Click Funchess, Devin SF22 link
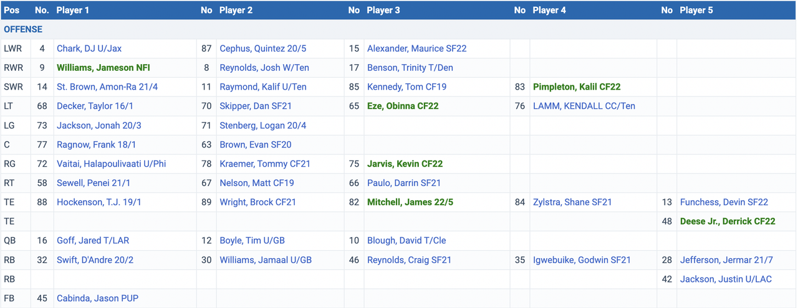This screenshot has width=798, height=308. pyautogui.click(x=724, y=202)
